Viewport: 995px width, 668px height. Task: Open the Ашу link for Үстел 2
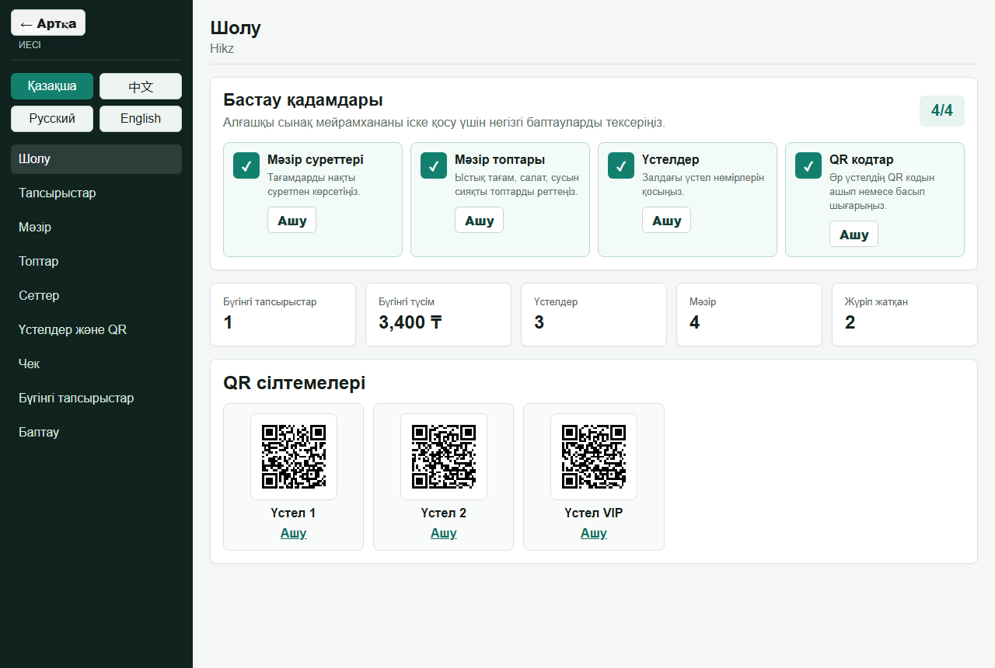pyautogui.click(x=444, y=534)
